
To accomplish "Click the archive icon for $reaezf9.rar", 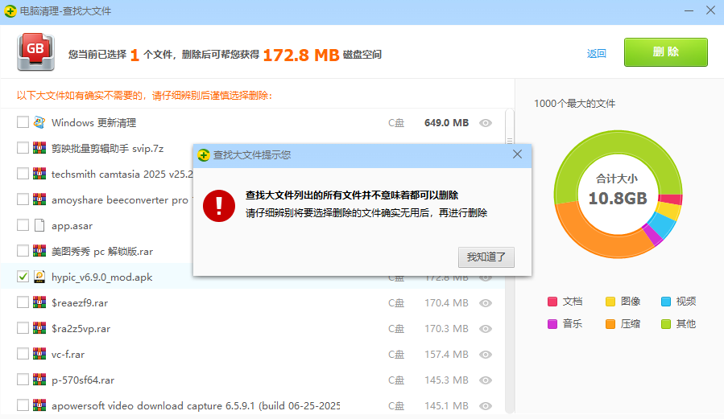I will [x=39, y=302].
